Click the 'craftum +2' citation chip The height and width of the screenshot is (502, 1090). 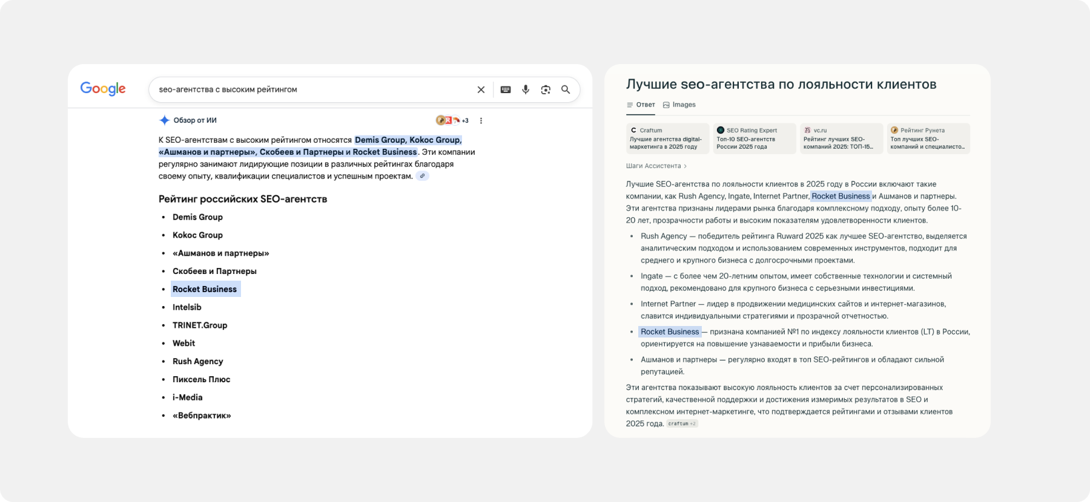[x=682, y=423]
